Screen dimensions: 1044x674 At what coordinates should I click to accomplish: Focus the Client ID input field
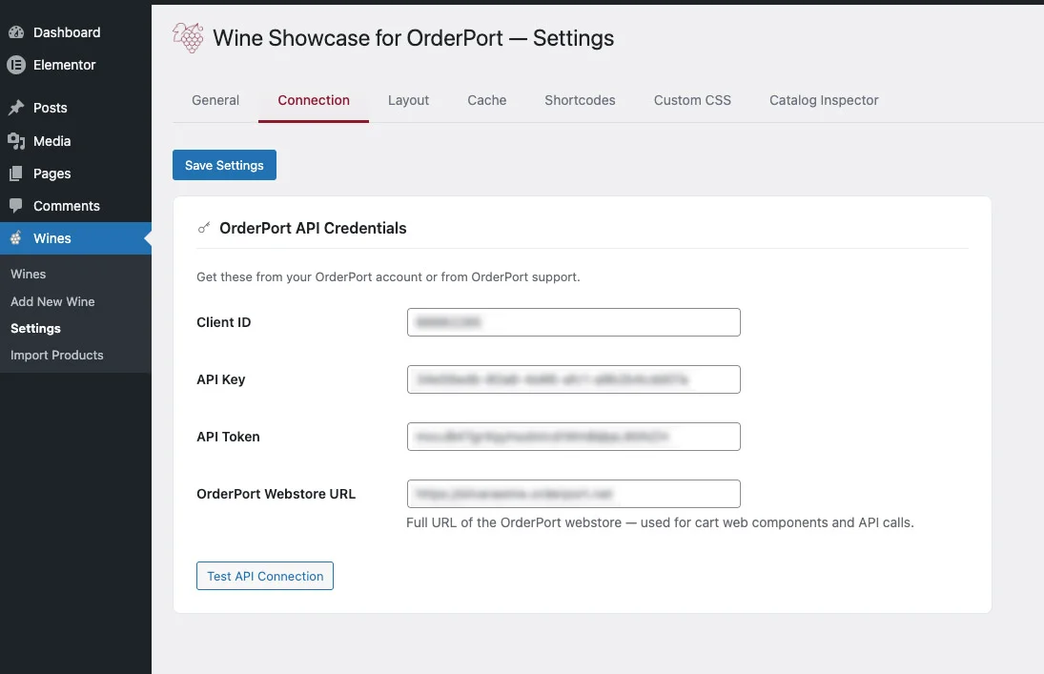573,321
